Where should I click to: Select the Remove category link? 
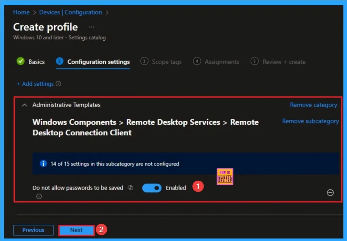(x=313, y=105)
